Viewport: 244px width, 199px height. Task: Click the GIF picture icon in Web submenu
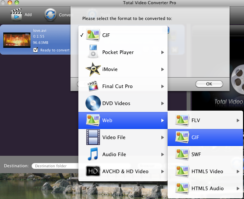(x=182, y=137)
